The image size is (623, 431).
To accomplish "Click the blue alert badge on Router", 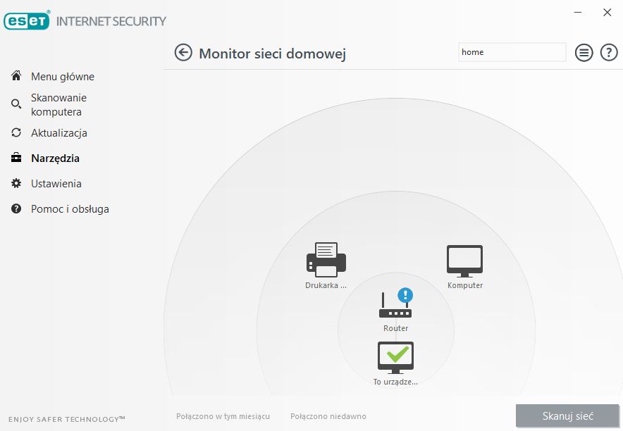I will coord(405,295).
